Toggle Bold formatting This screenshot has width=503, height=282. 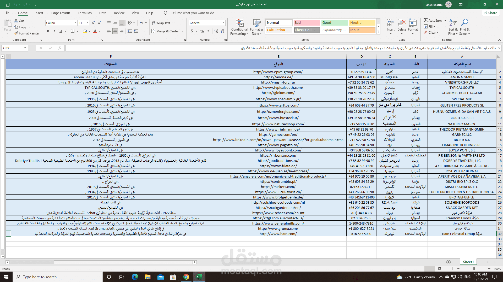(48, 31)
